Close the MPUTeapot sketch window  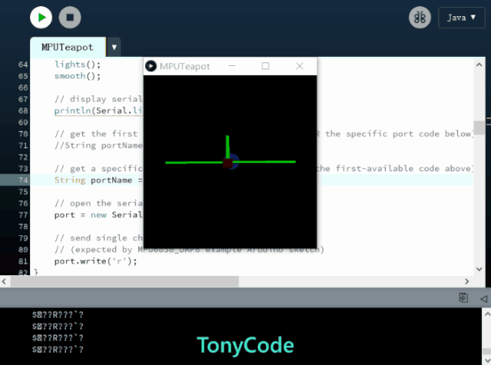pos(300,67)
